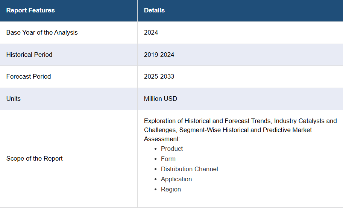Select the Historical Period row label
Screen dimensions: 343x208
coord(29,55)
